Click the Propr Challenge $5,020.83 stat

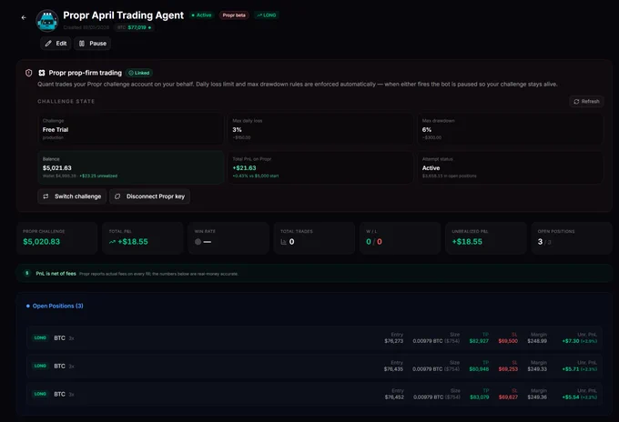point(57,238)
